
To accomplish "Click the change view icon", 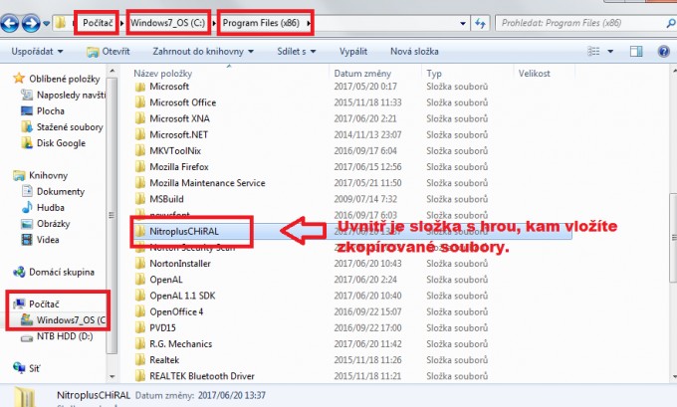I will coord(594,52).
